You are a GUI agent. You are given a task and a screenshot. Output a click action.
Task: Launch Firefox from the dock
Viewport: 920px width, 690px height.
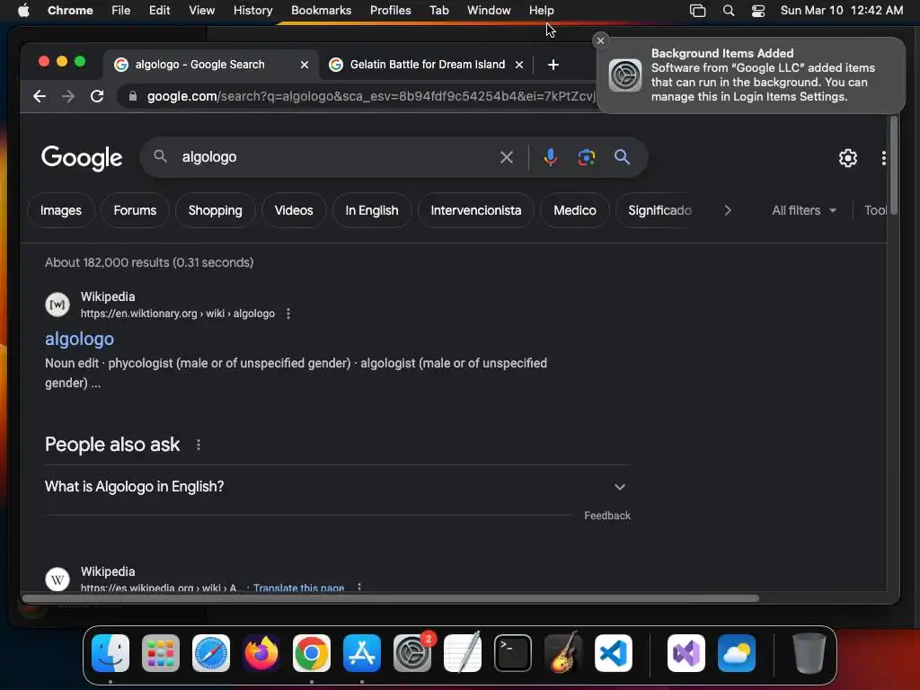pos(261,653)
